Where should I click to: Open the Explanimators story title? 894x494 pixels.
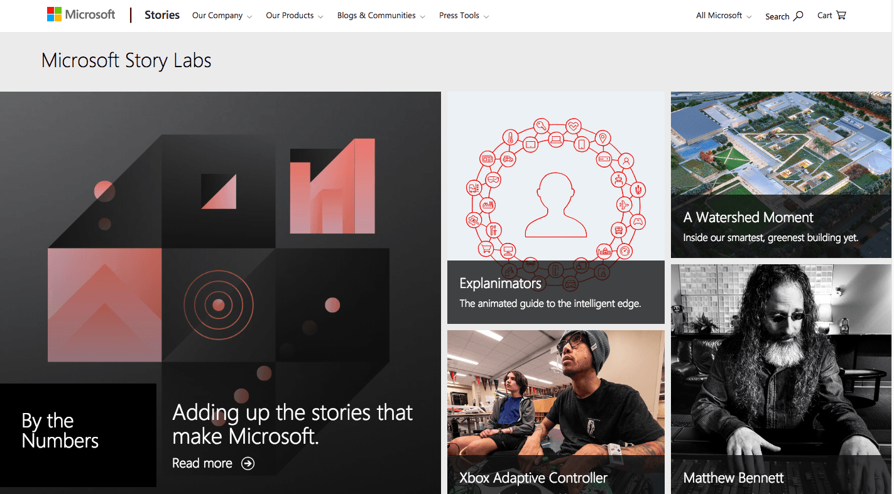(x=500, y=283)
